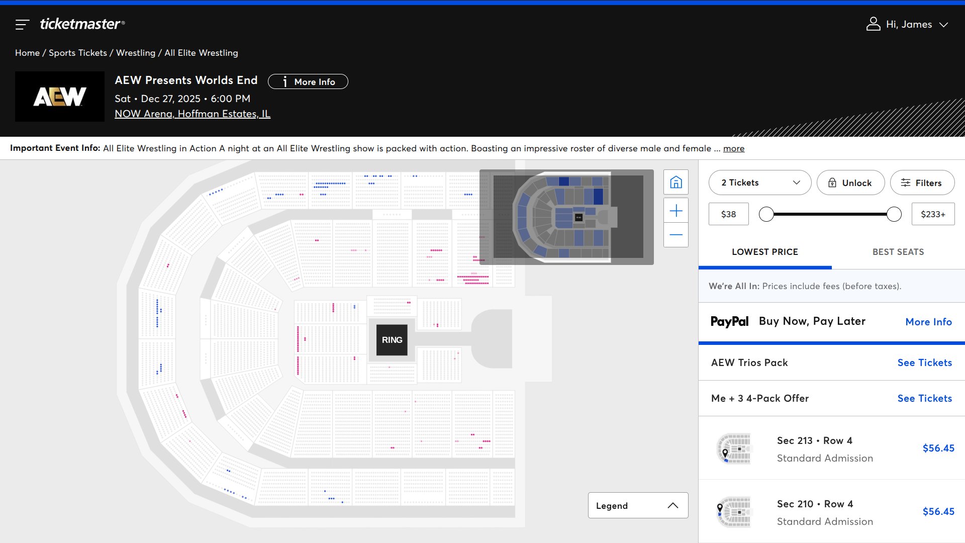Click the user account profile icon
Screen dimensions: 965x543
(873, 24)
